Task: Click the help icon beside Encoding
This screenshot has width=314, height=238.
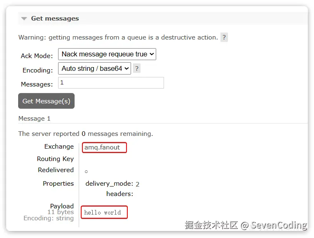Action: tap(137, 68)
